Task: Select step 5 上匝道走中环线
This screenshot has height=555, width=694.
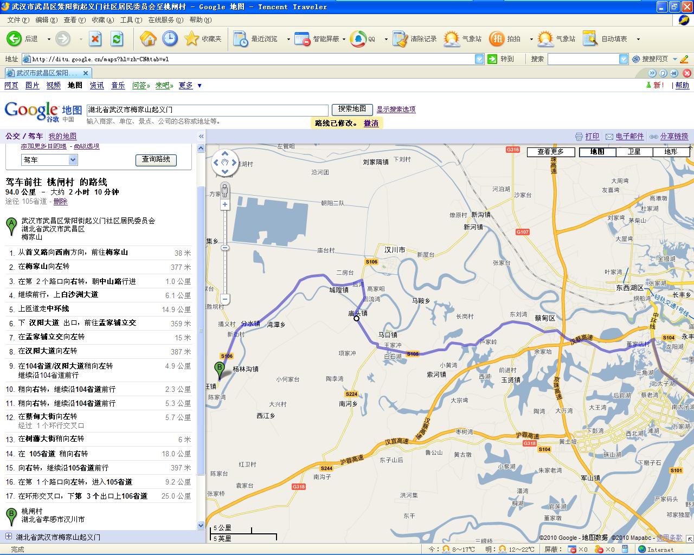Action: point(99,309)
